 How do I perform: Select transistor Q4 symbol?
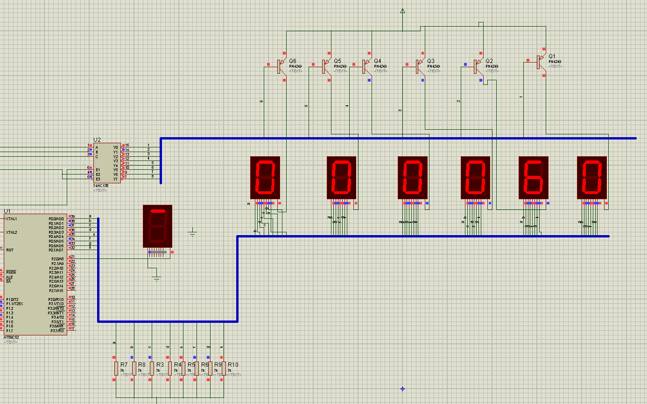point(366,67)
